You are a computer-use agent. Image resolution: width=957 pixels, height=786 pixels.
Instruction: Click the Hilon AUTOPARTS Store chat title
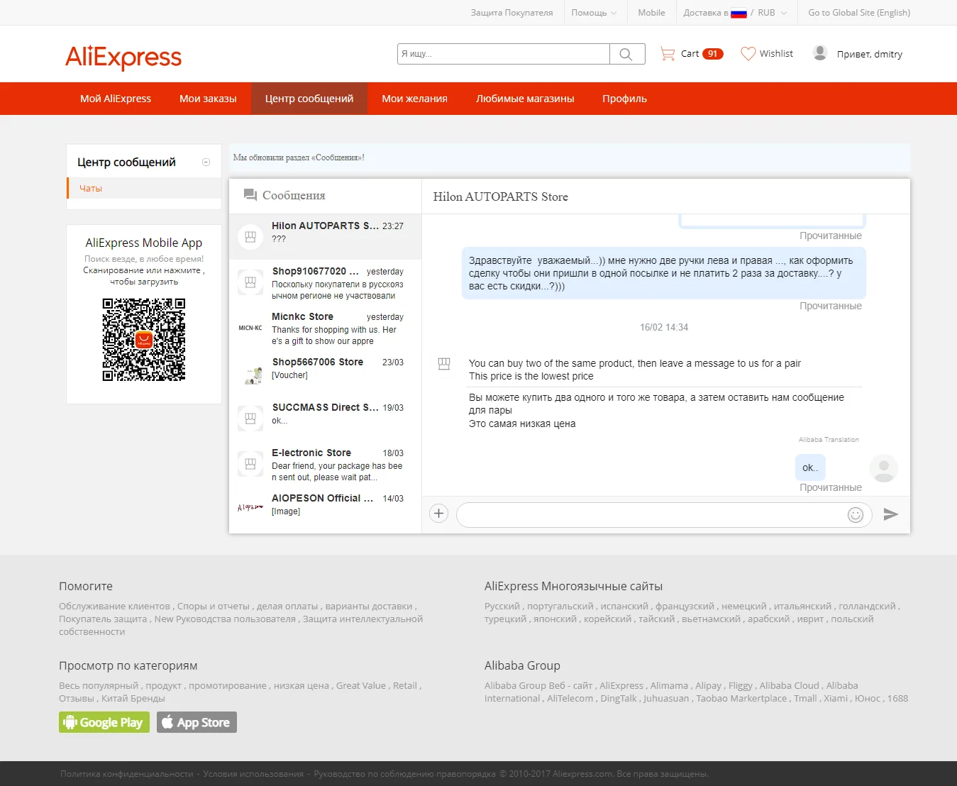pos(501,196)
